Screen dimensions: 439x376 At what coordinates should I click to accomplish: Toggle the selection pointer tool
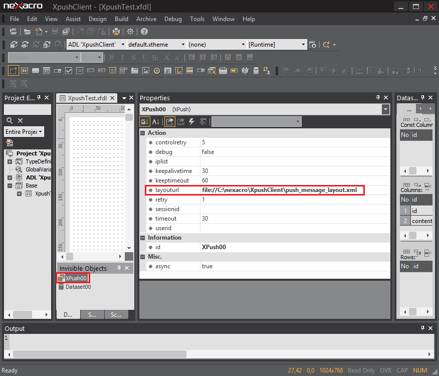click(13, 71)
